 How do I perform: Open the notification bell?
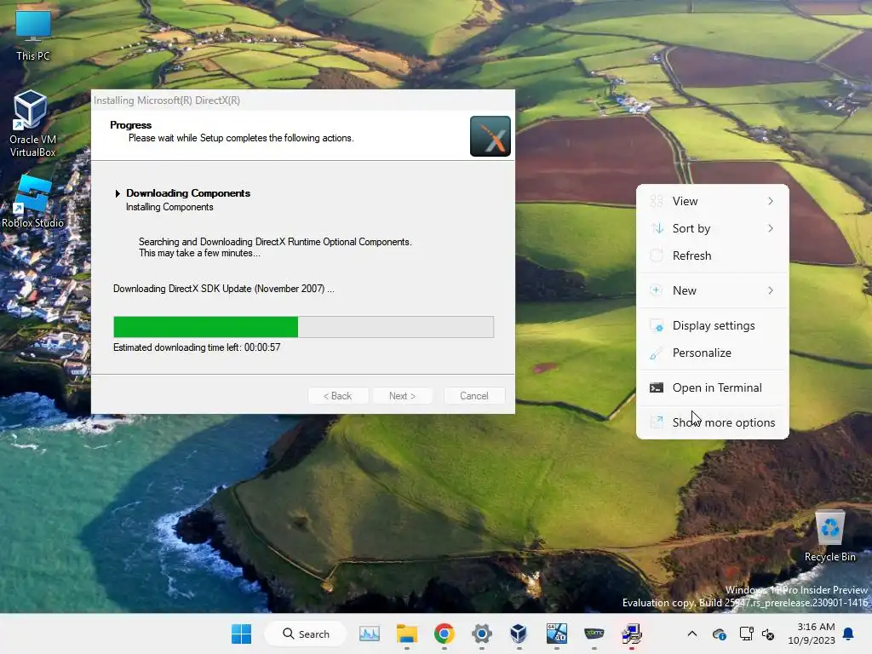point(849,634)
